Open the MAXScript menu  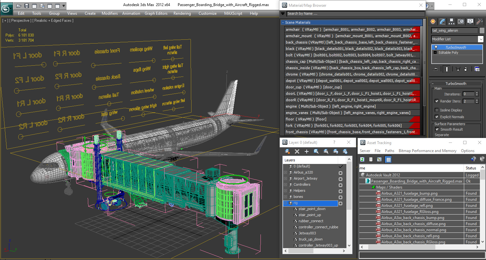pyautogui.click(x=233, y=13)
